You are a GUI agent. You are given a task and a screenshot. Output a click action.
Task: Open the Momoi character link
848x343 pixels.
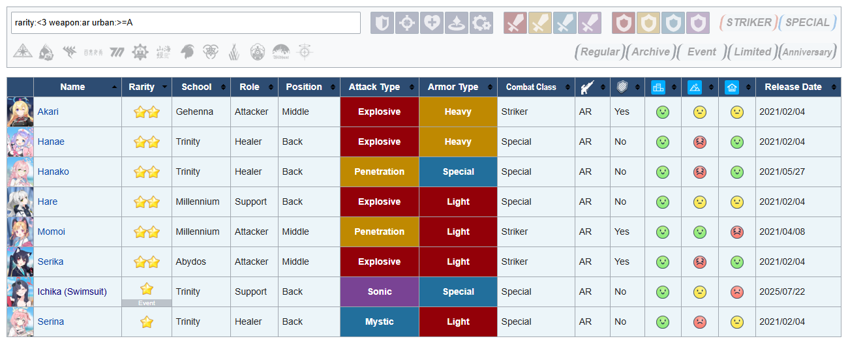click(x=51, y=231)
